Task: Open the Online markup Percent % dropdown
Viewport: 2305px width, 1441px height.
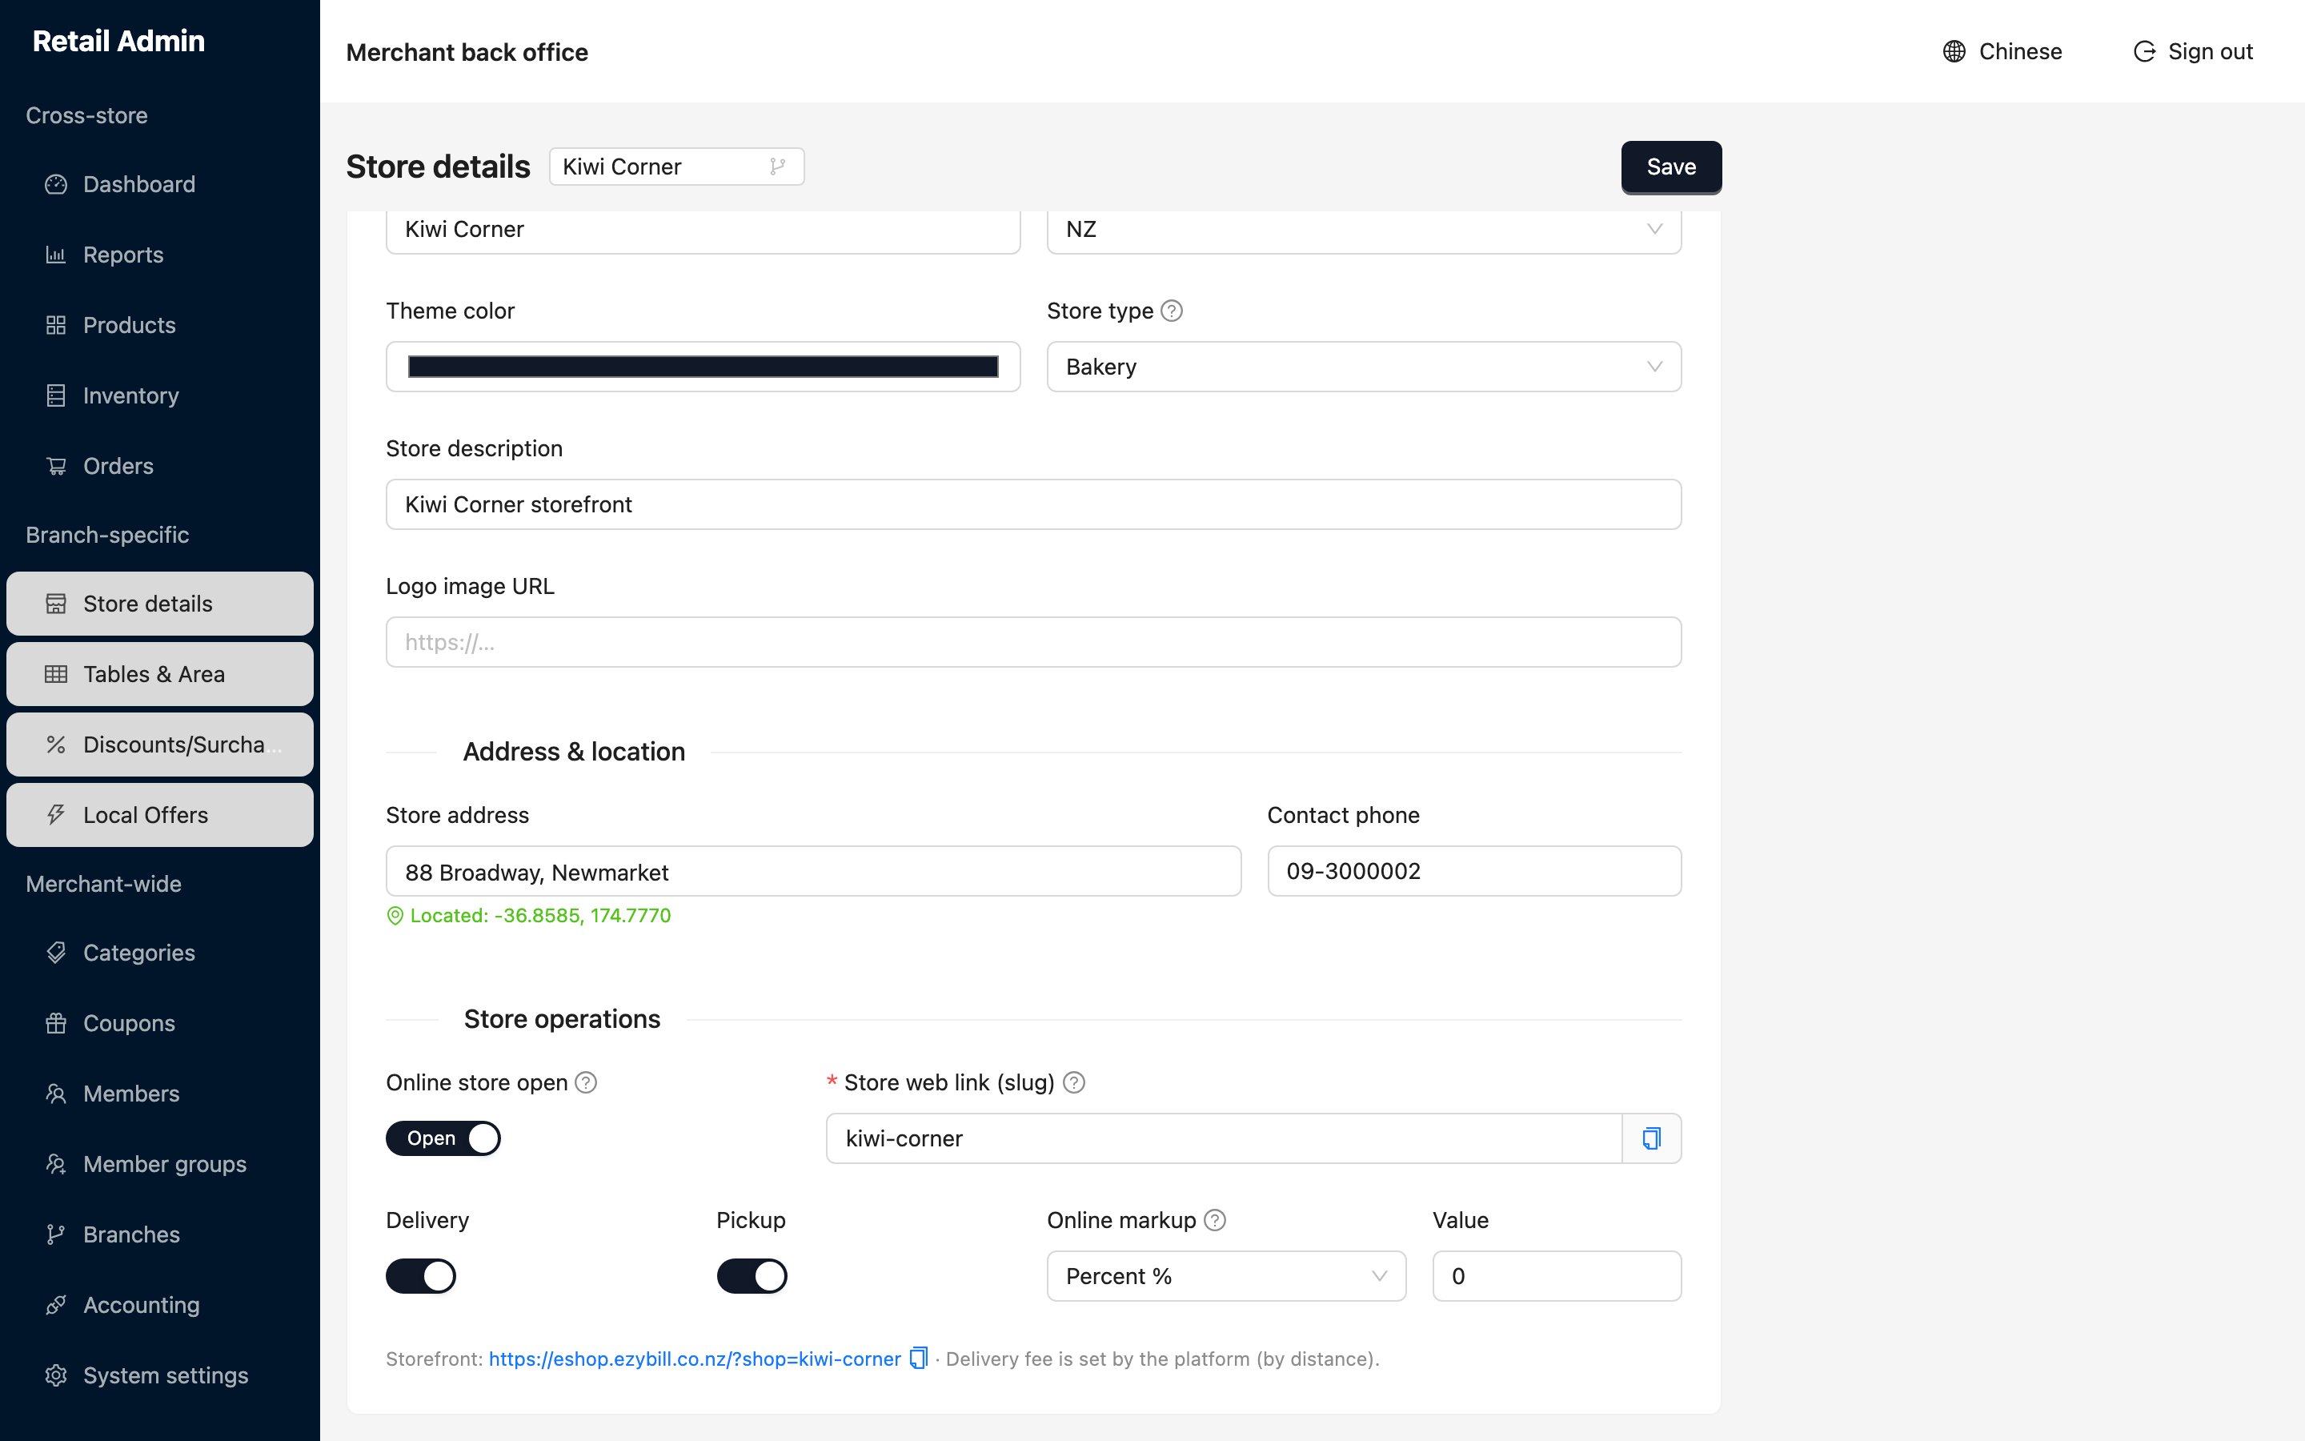Action: 1226,1276
